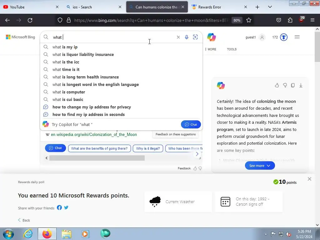Click the site security padlock icon
Screen dimensions: 320x240
pos(69,20)
